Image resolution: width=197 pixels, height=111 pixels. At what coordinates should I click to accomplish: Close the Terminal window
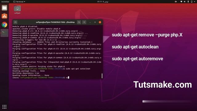click(x=100, y=22)
